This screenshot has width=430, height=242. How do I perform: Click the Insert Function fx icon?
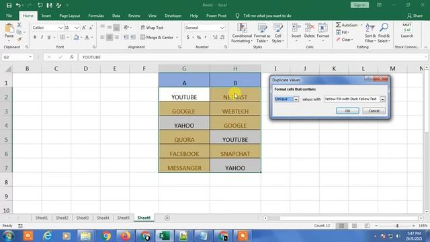point(72,57)
